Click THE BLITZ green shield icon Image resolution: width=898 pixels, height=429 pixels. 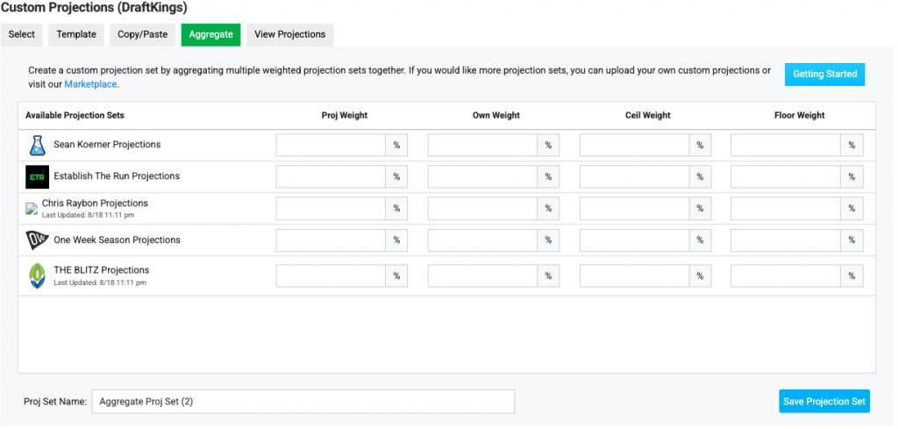(37, 275)
